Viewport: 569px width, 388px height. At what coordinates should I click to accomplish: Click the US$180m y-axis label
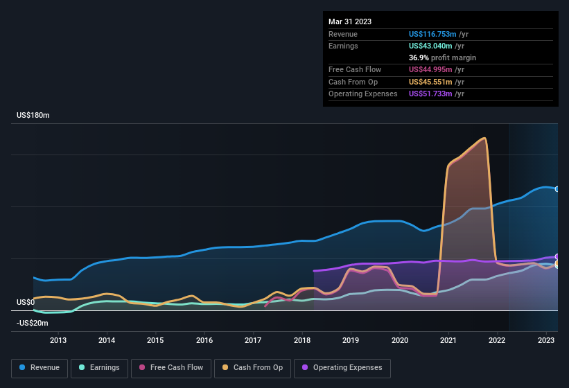(33, 115)
